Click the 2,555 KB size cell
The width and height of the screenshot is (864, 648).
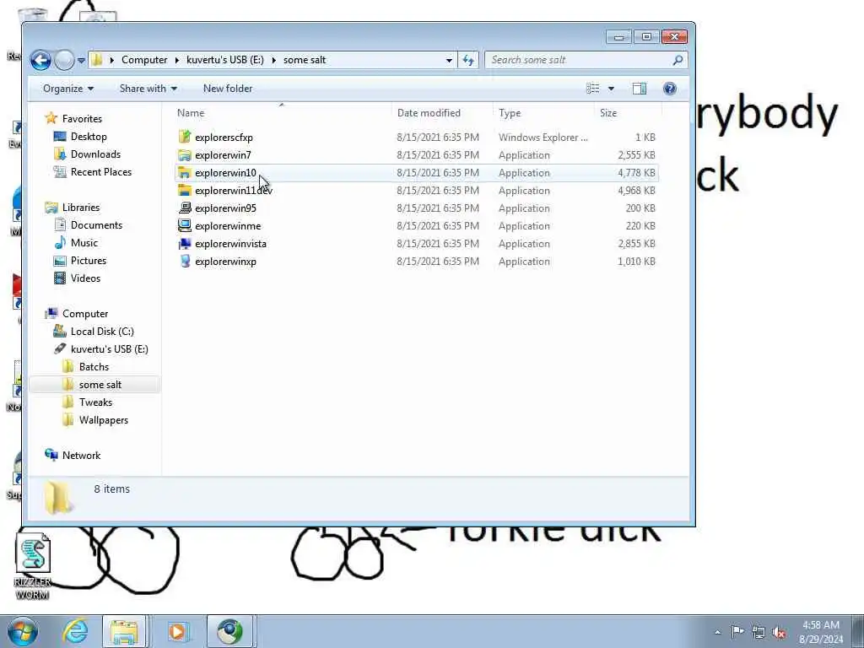(636, 155)
